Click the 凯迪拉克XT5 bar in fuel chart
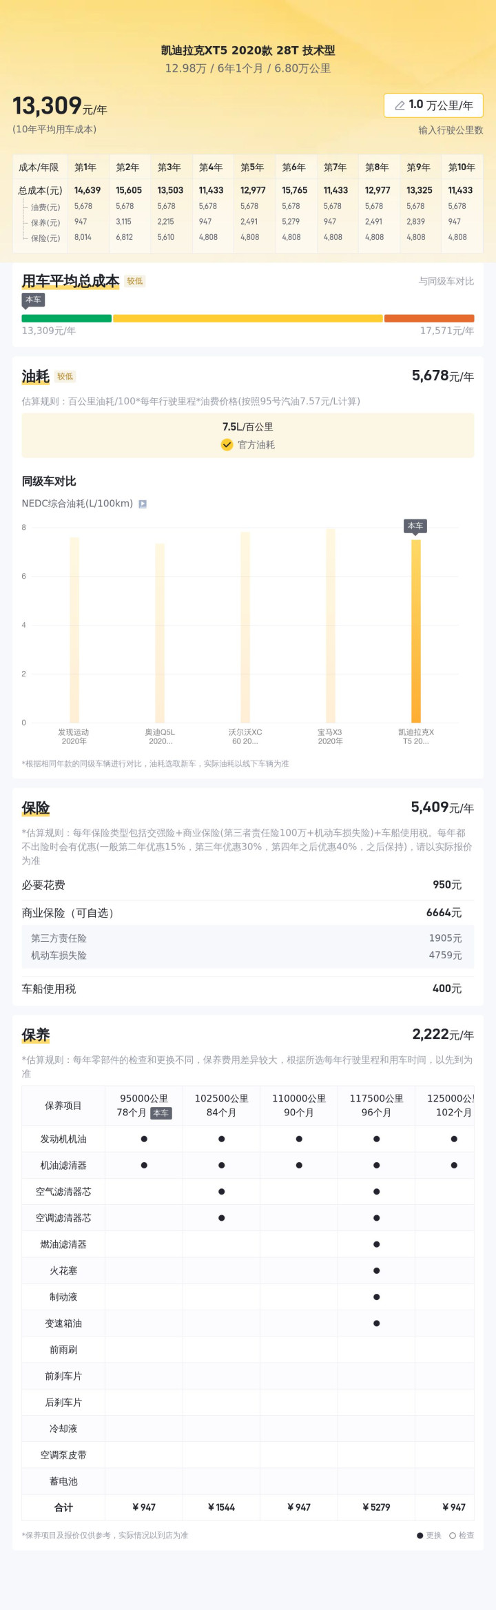This screenshot has height=1610, width=496. (416, 630)
